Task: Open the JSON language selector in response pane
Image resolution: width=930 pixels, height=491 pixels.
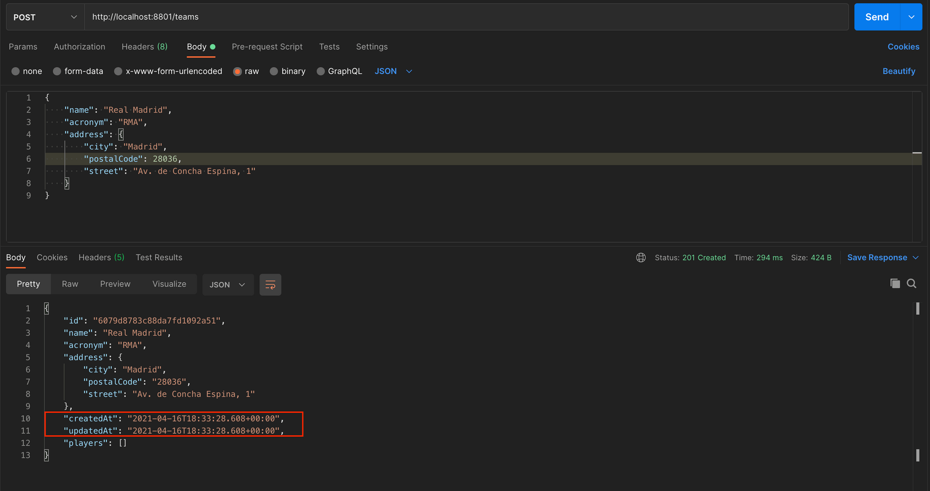Action: point(227,285)
